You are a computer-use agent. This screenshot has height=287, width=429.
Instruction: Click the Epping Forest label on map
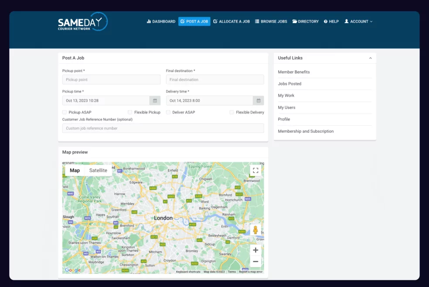(x=200, y=166)
